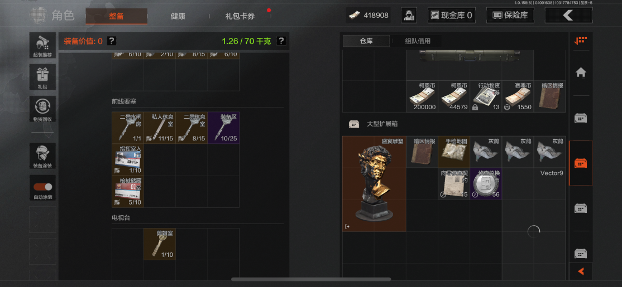Open the 保险库 vault button
622x287 pixels.
[510, 16]
